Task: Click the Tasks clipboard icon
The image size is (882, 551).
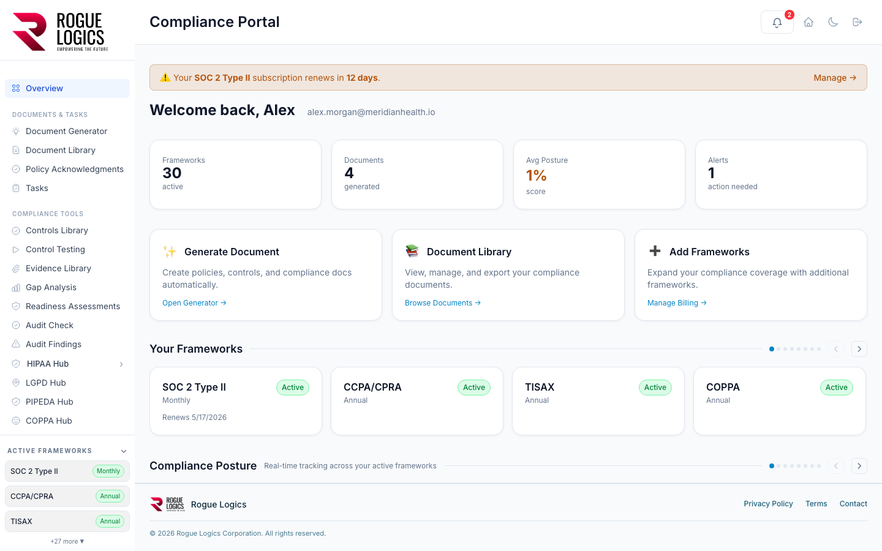Action: coord(16,188)
